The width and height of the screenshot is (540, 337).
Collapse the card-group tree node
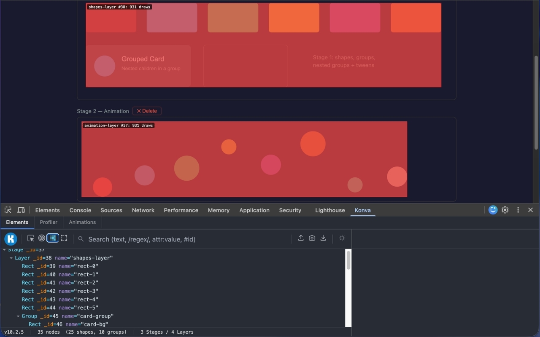click(18, 316)
